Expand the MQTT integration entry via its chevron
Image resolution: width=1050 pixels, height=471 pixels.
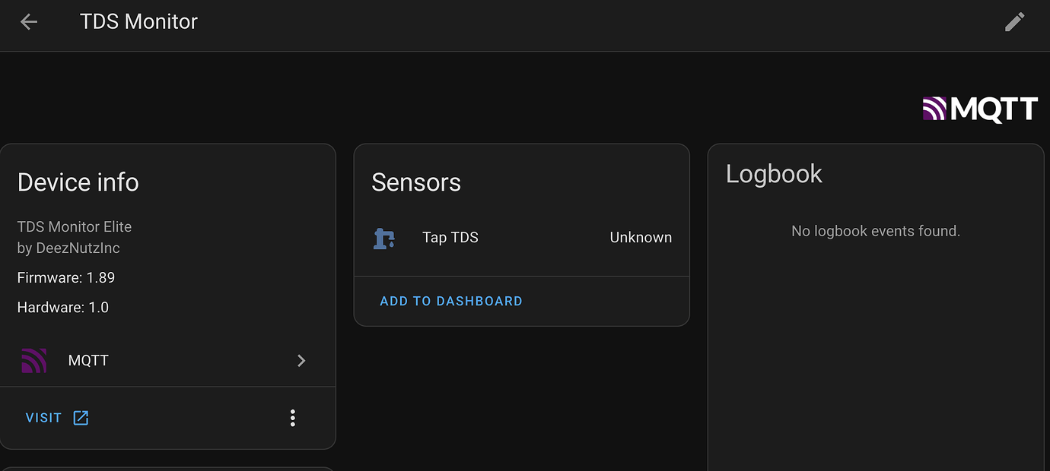[x=301, y=360]
